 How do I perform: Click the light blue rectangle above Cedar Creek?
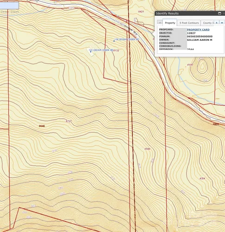click(9, 6)
